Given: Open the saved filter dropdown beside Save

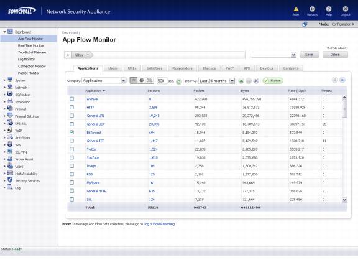Looking at the screenshot, I should [274, 55].
